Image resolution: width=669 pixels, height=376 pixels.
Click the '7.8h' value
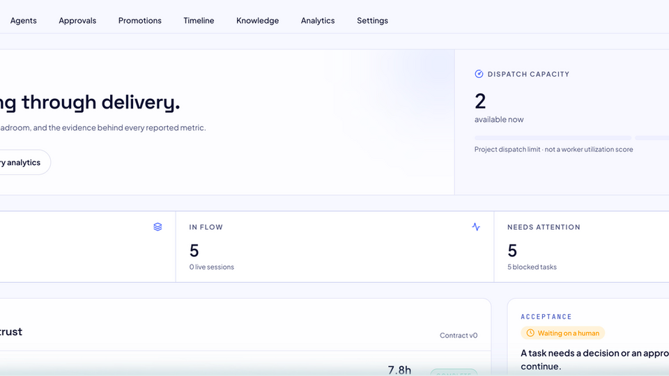coord(399,369)
